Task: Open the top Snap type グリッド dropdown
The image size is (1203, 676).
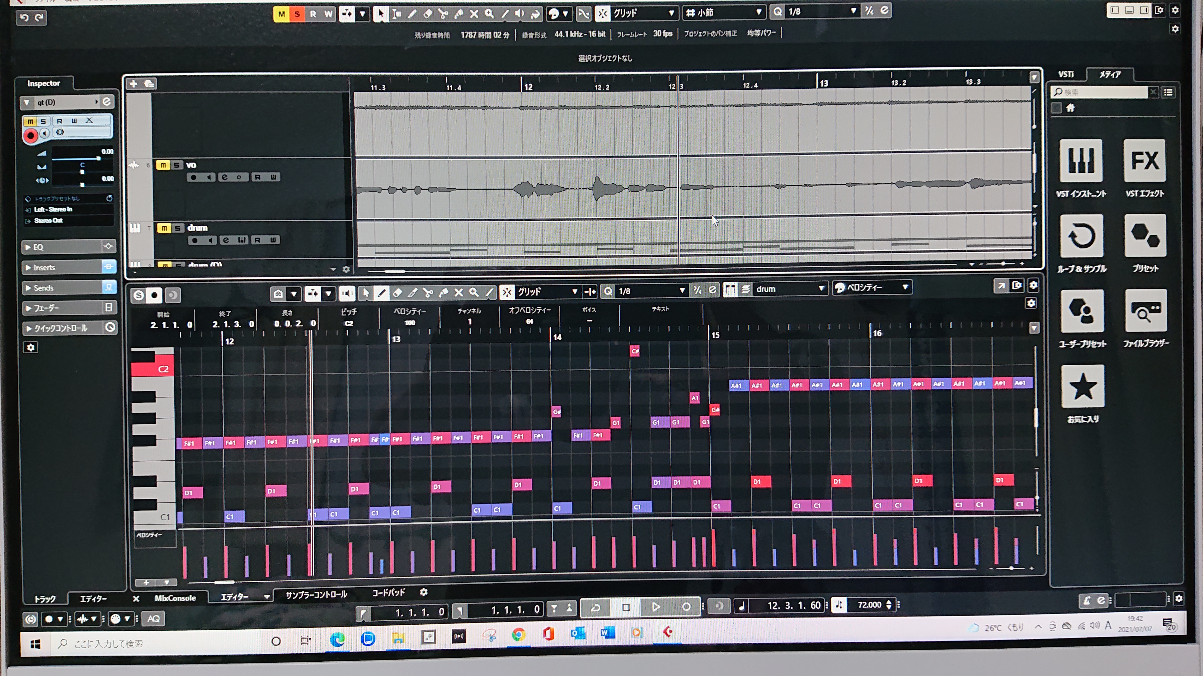Action: coord(644,13)
